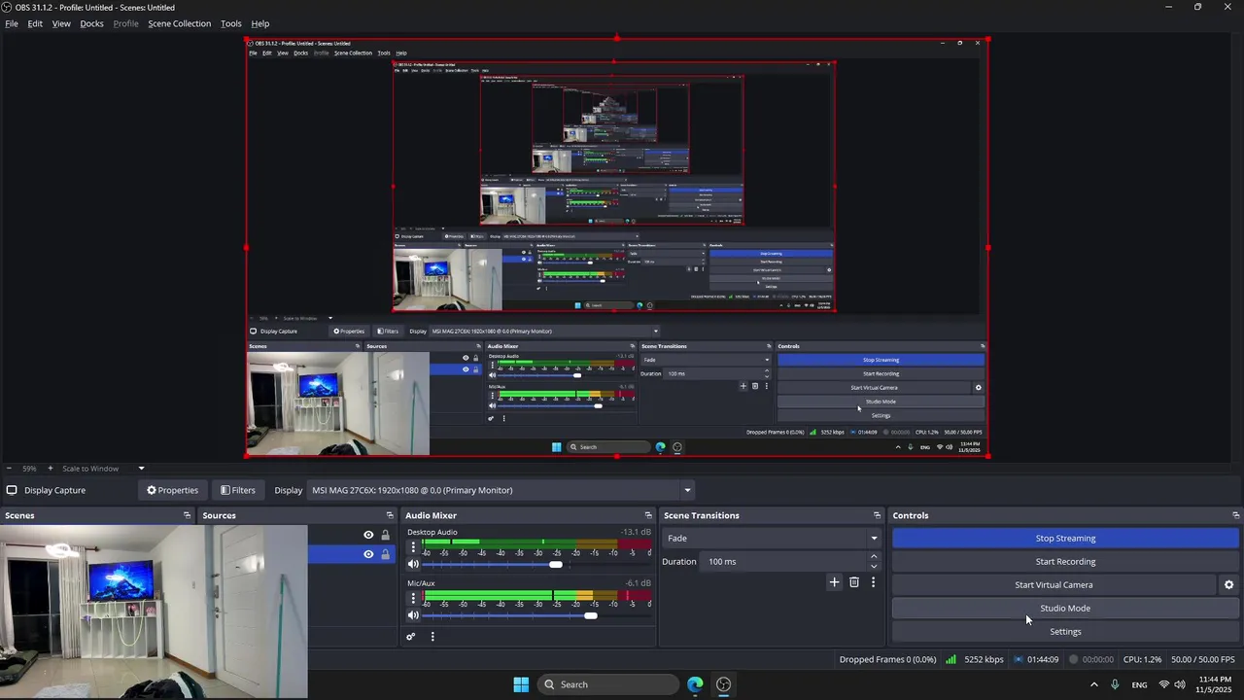Open virtual camera settings gear icon
This screenshot has width=1244, height=700.
(x=1228, y=585)
